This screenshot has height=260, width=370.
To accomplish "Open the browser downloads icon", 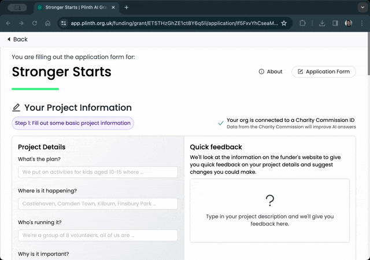I will 322,23.
